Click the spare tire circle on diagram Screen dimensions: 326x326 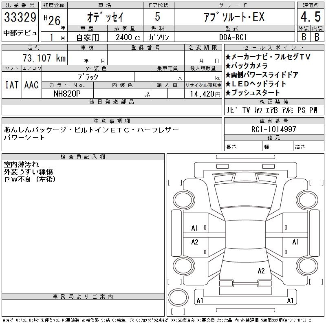coord(178,297)
